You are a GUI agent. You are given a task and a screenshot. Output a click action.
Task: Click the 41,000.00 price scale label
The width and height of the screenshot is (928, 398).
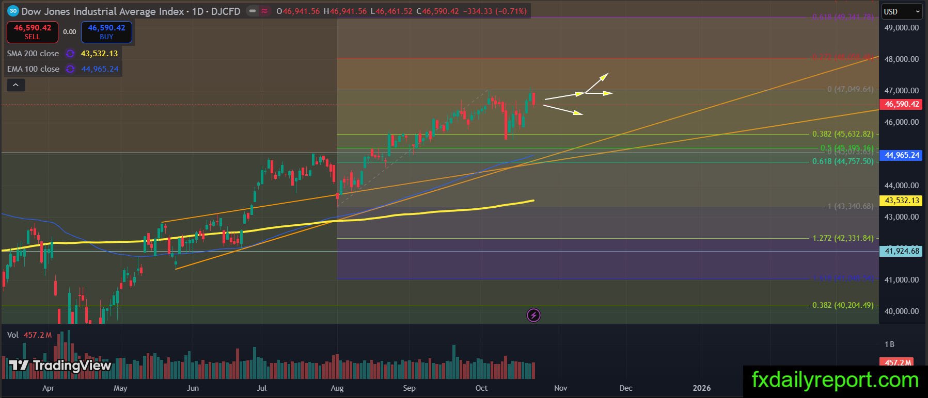[902, 280]
